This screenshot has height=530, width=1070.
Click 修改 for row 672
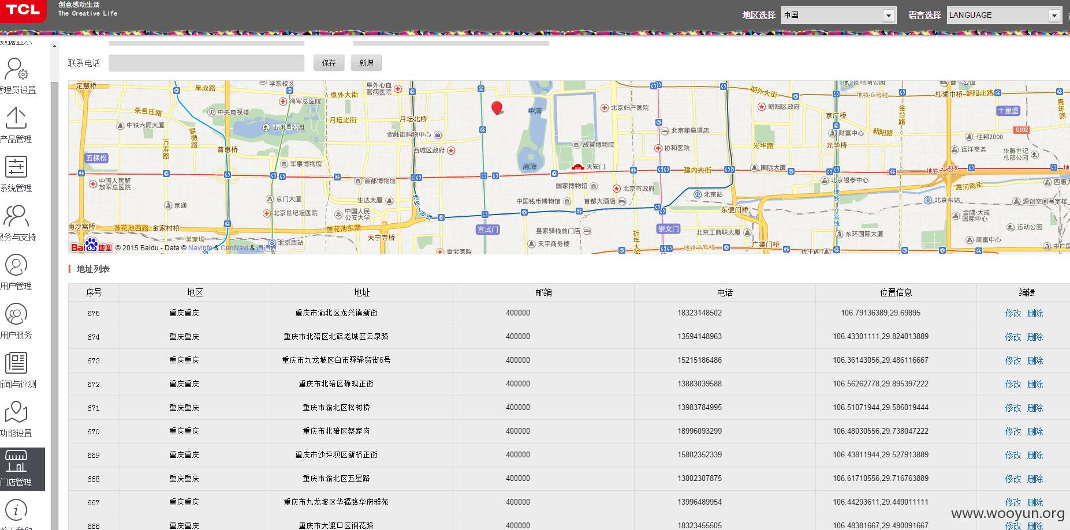click(x=1013, y=384)
